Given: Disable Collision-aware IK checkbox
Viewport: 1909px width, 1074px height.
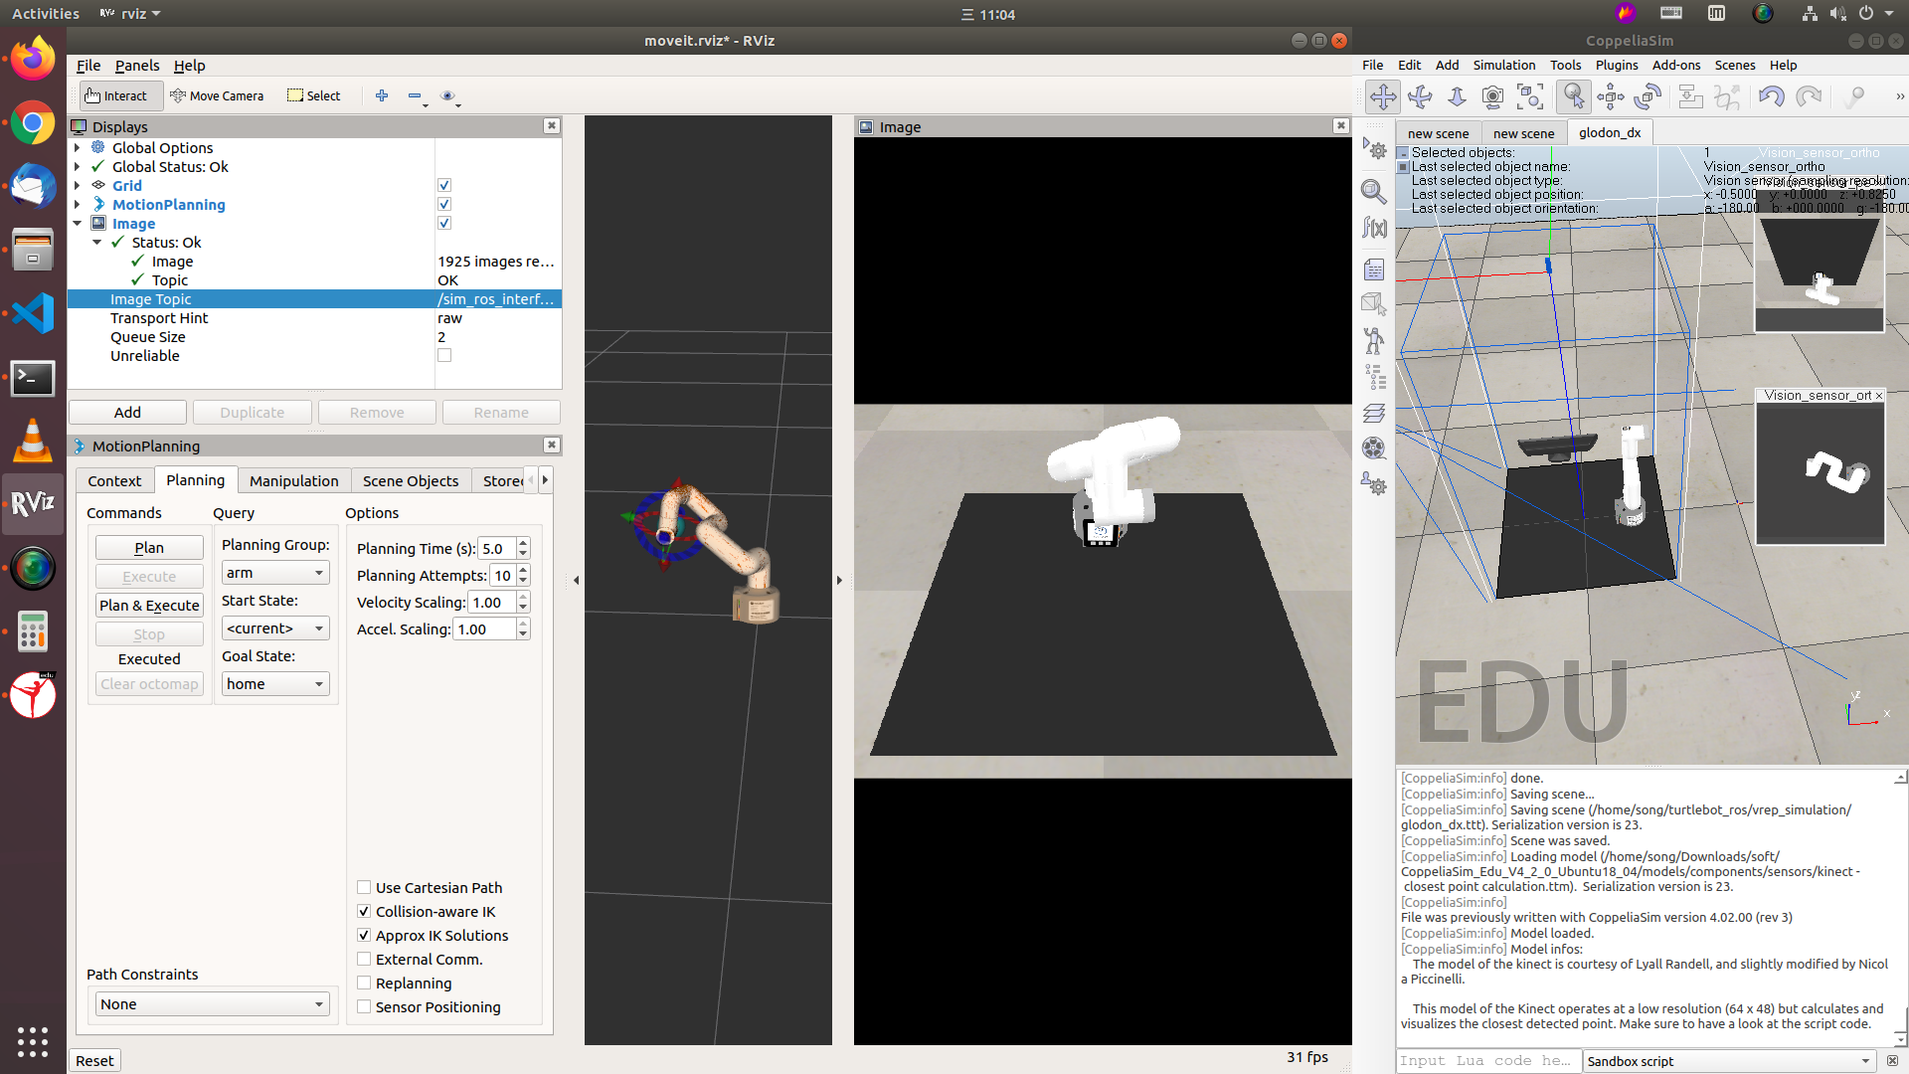Looking at the screenshot, I should pos(364,911).
